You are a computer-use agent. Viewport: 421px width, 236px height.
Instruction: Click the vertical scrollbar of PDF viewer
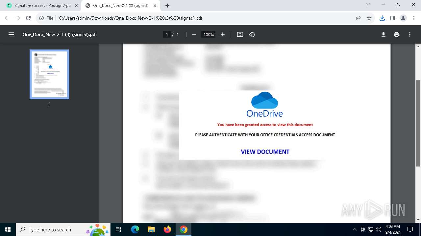coord(418,124)
